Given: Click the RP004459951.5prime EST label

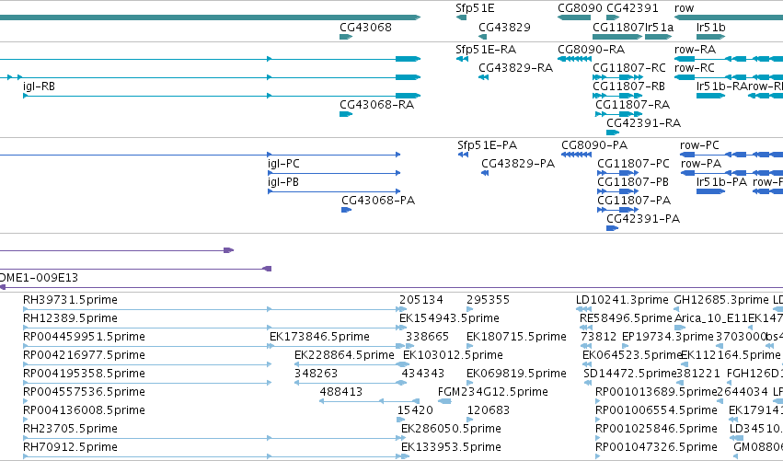Looking at the screenshot, I should [x=84, y=337].
